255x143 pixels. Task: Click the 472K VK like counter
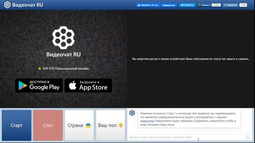coord(243,5)
